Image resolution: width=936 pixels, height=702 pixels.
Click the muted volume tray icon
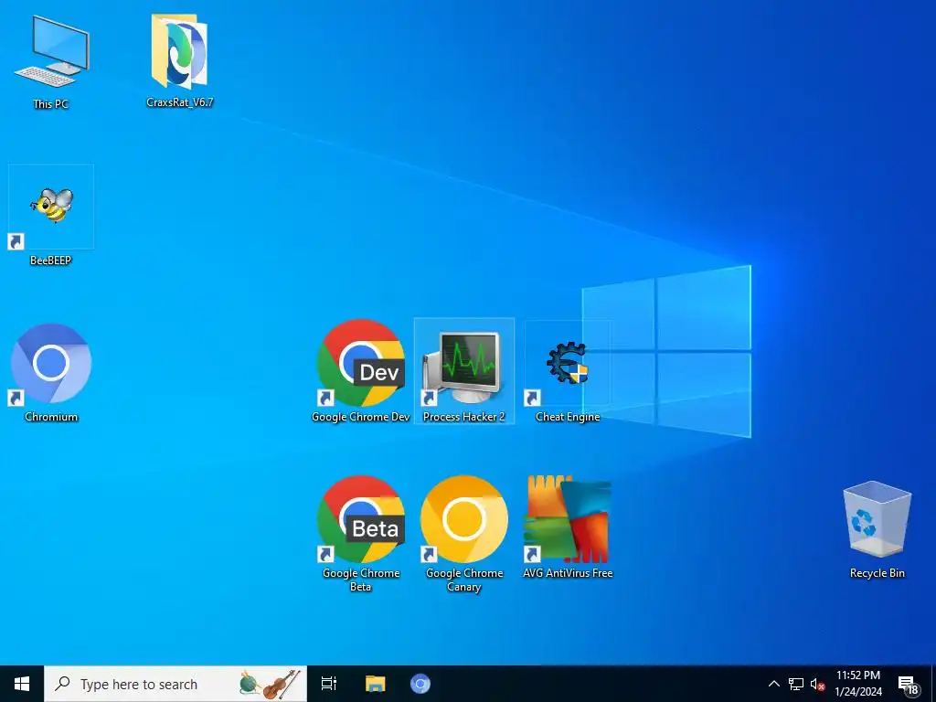(x=816, y=684)
